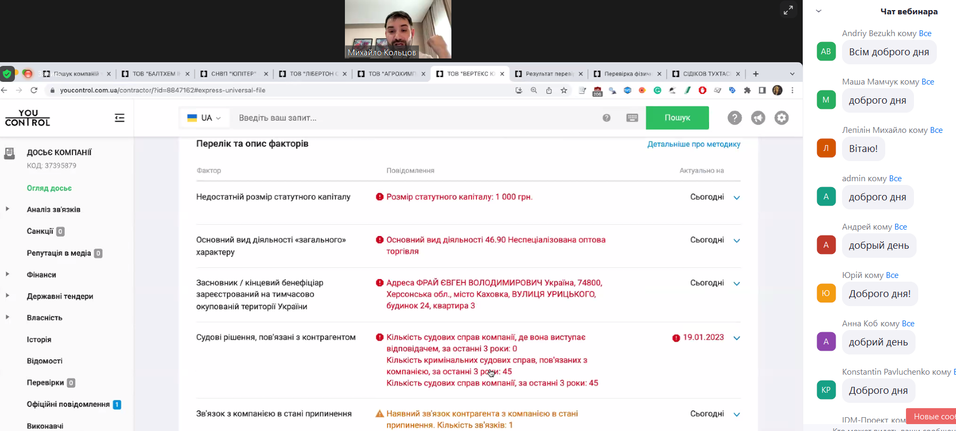Expand the founder on occupied territory row
956x431 pixels.
point(737,284)
